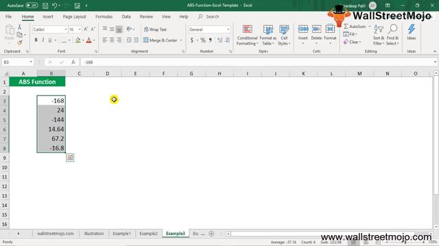Click the Percent Style icon
439x246 pixels.
(x=203, y=40)
